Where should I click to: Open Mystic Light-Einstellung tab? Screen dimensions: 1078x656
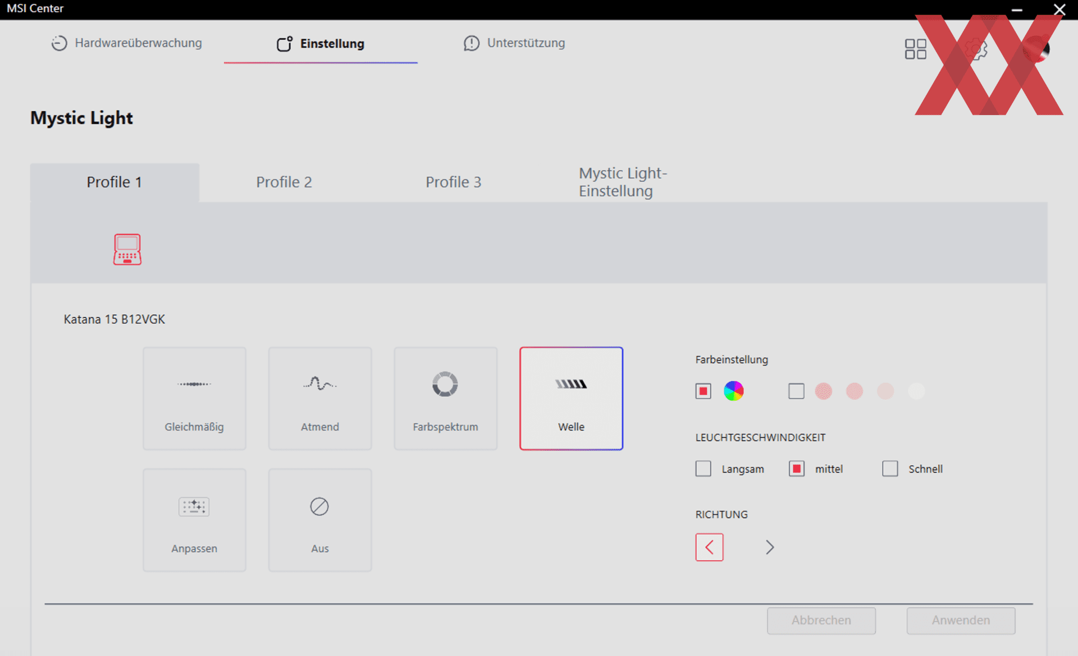[x=623, y=182]
